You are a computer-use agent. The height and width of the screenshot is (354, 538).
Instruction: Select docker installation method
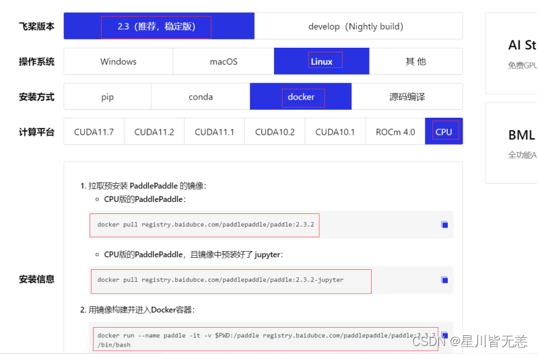point(300,97)
